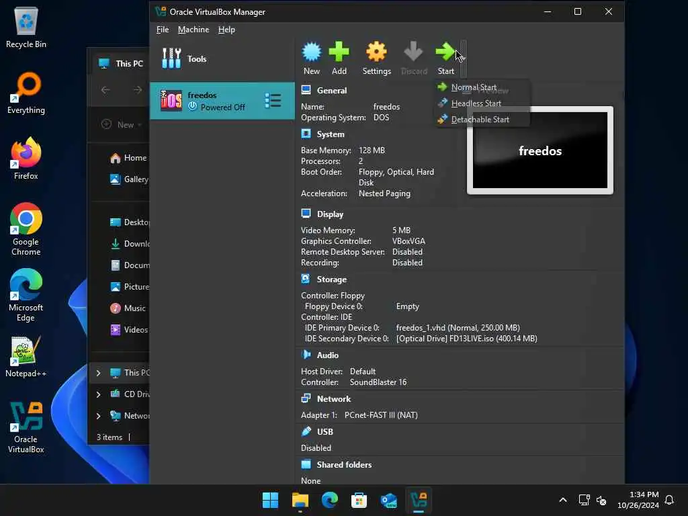
Task: Open Google Chrome desktop shortcut
Action: (x=26, y=230)
